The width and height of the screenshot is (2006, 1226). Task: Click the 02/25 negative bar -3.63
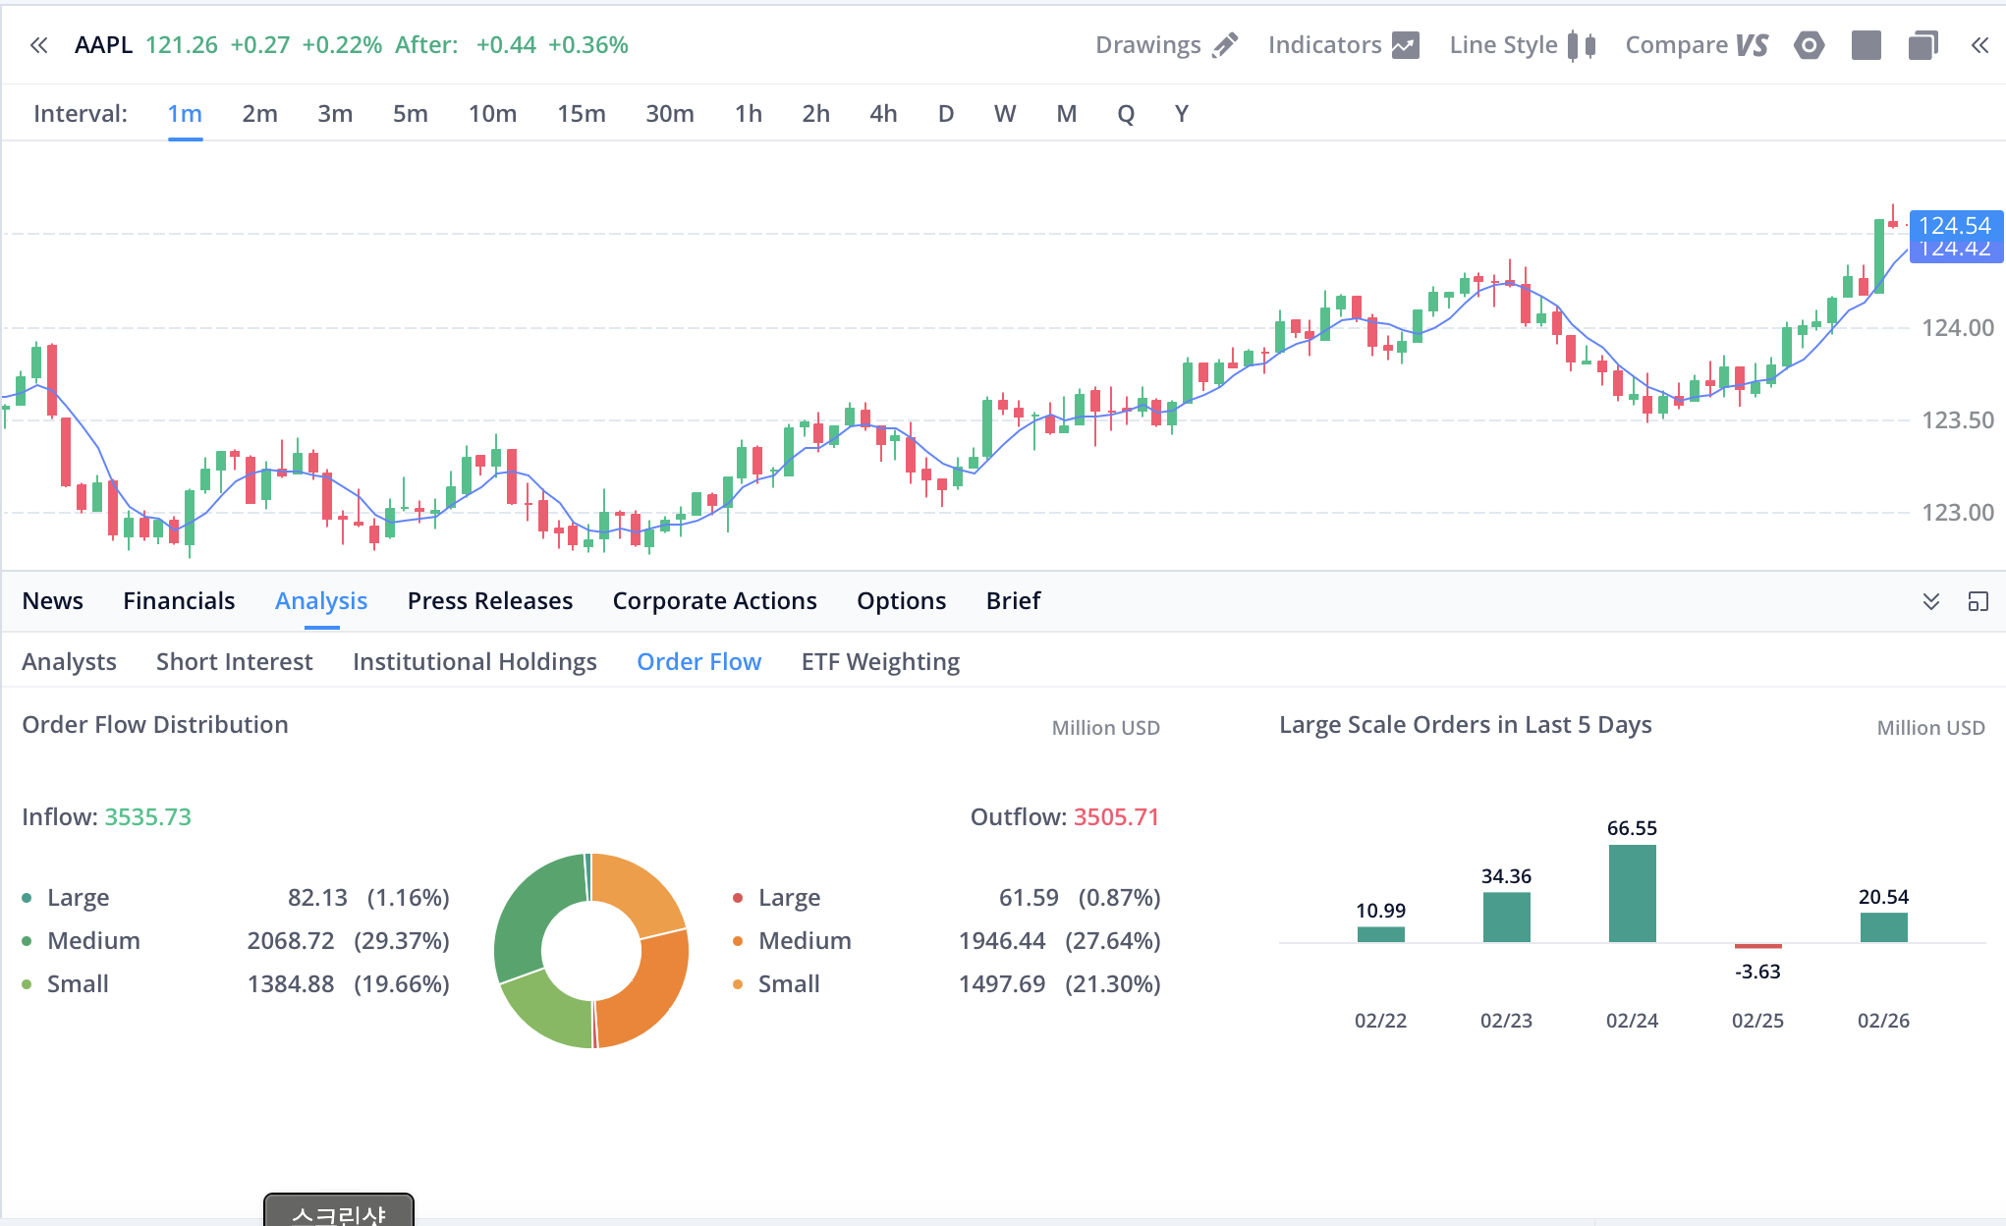coord(1757,946)
